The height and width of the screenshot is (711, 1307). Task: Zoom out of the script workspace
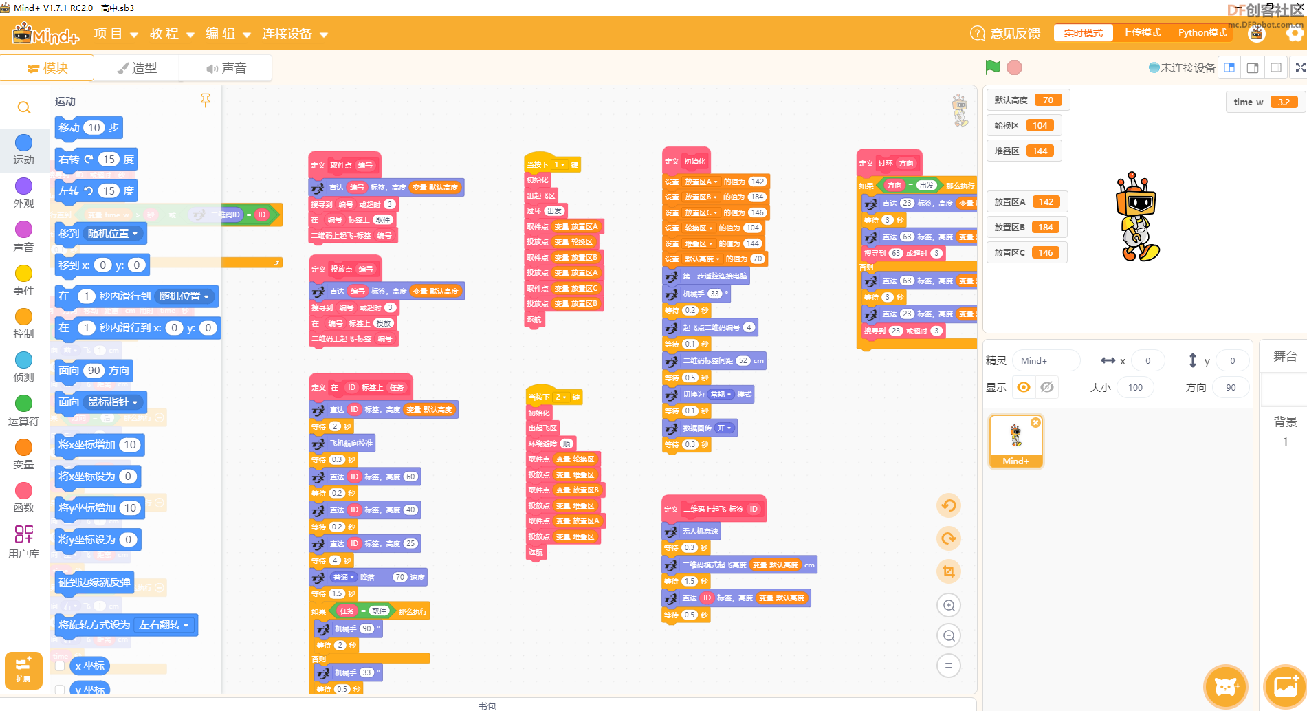point(949,635)
